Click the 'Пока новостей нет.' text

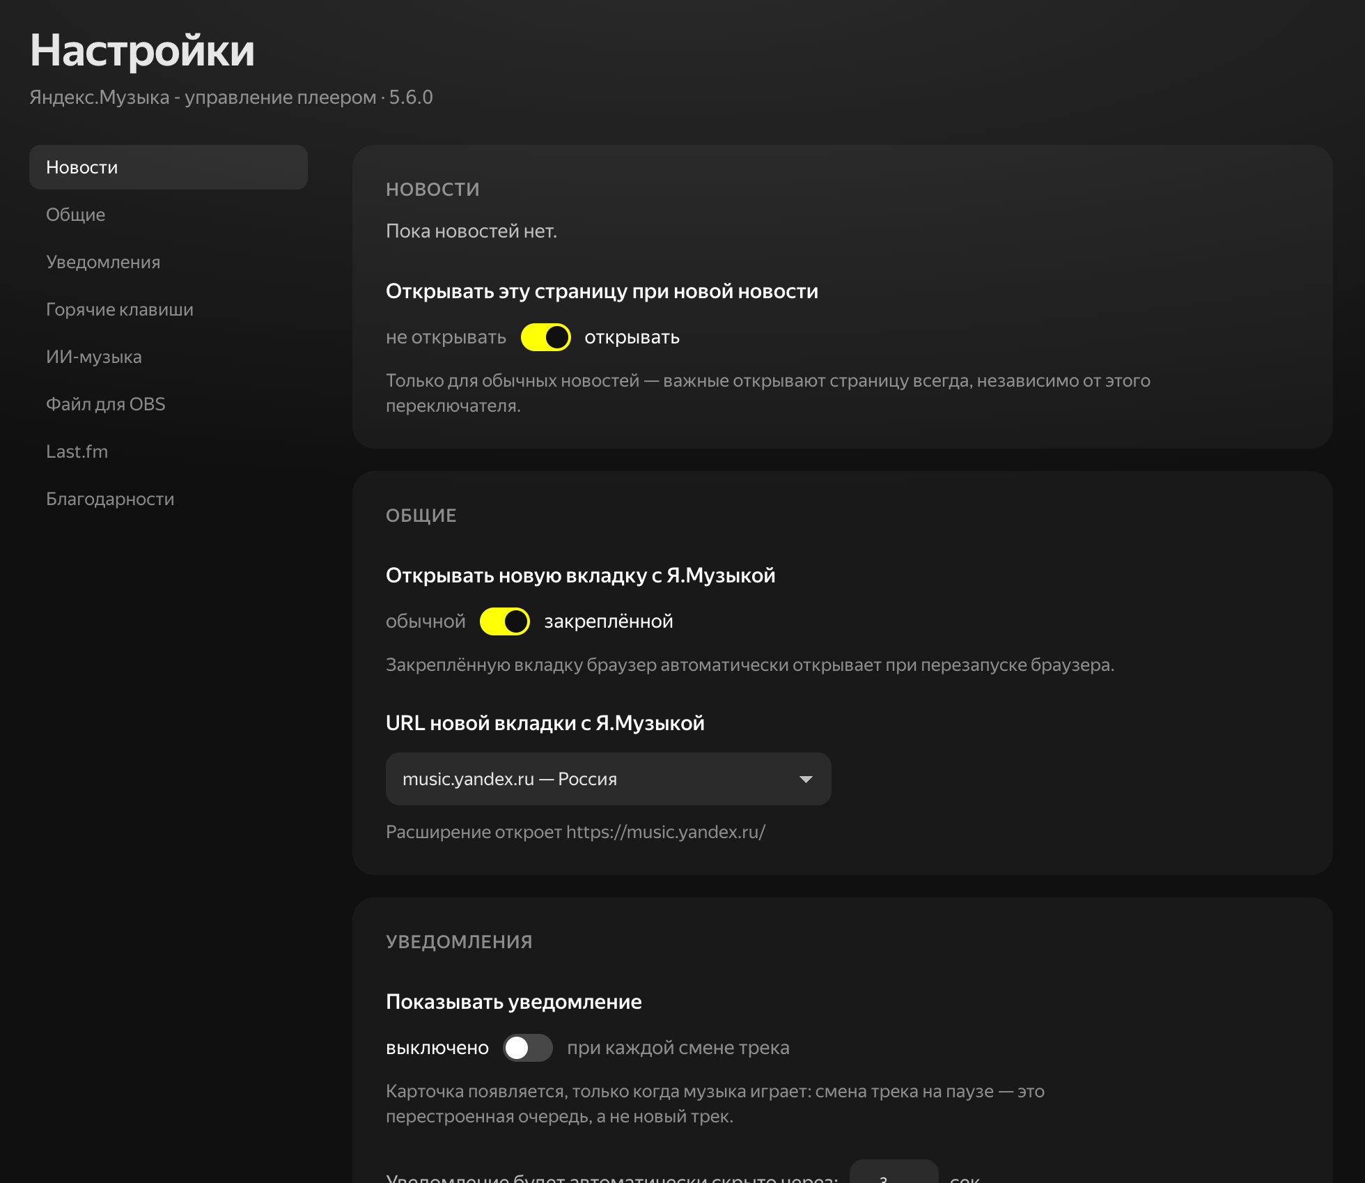471,231
